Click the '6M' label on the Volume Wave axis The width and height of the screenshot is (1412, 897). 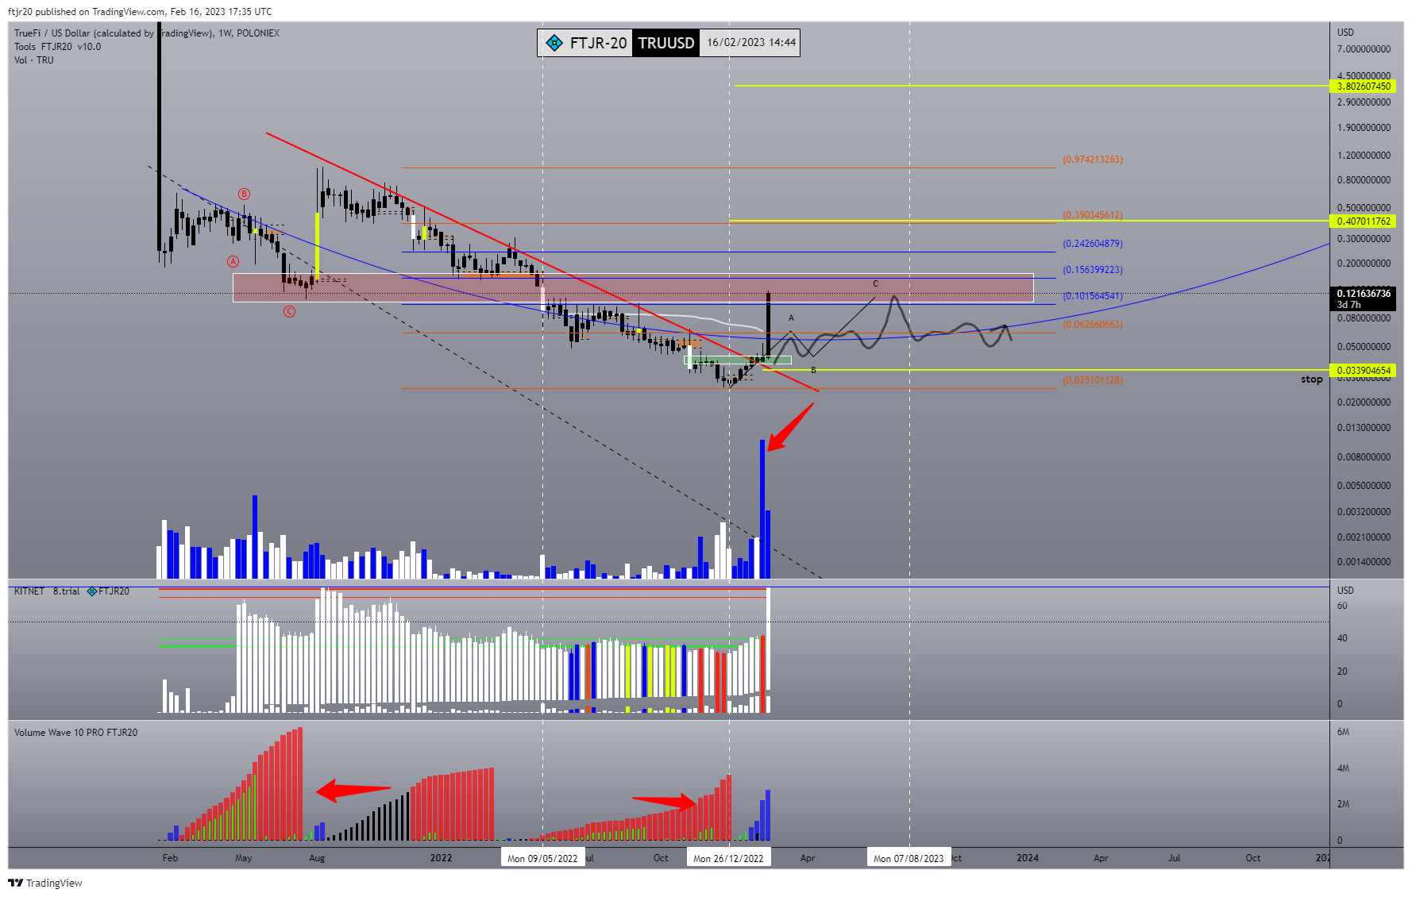pyautogui.click(x=1343, y=732)
